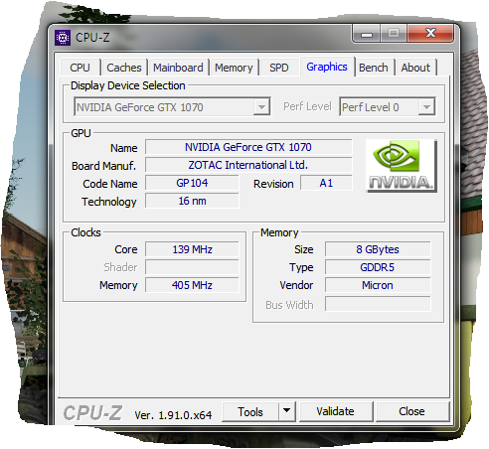Select the Graphics tab
This screenshot has width=489, height=449.
tap(327, 67)
